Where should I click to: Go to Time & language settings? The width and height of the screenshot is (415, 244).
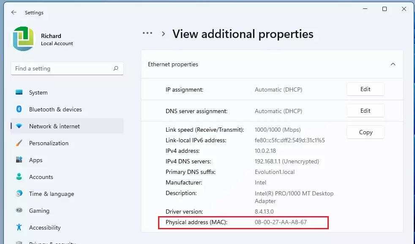tap(67, 194)
